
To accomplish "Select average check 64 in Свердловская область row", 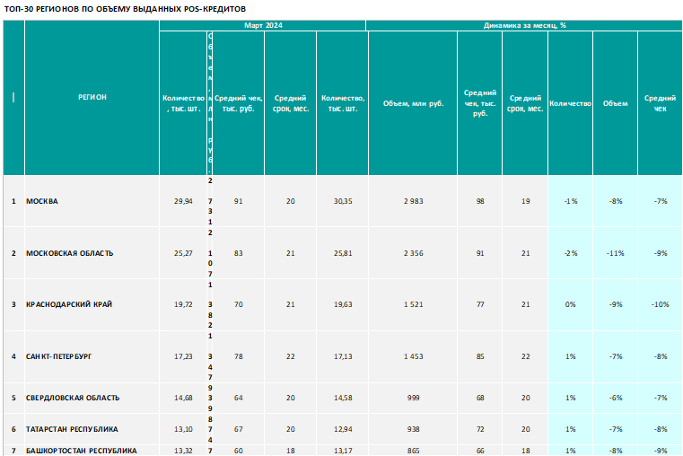I will point(238,398).
